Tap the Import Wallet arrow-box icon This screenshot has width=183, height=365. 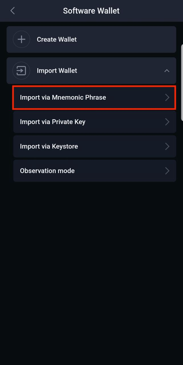click(x=21, y=70)
